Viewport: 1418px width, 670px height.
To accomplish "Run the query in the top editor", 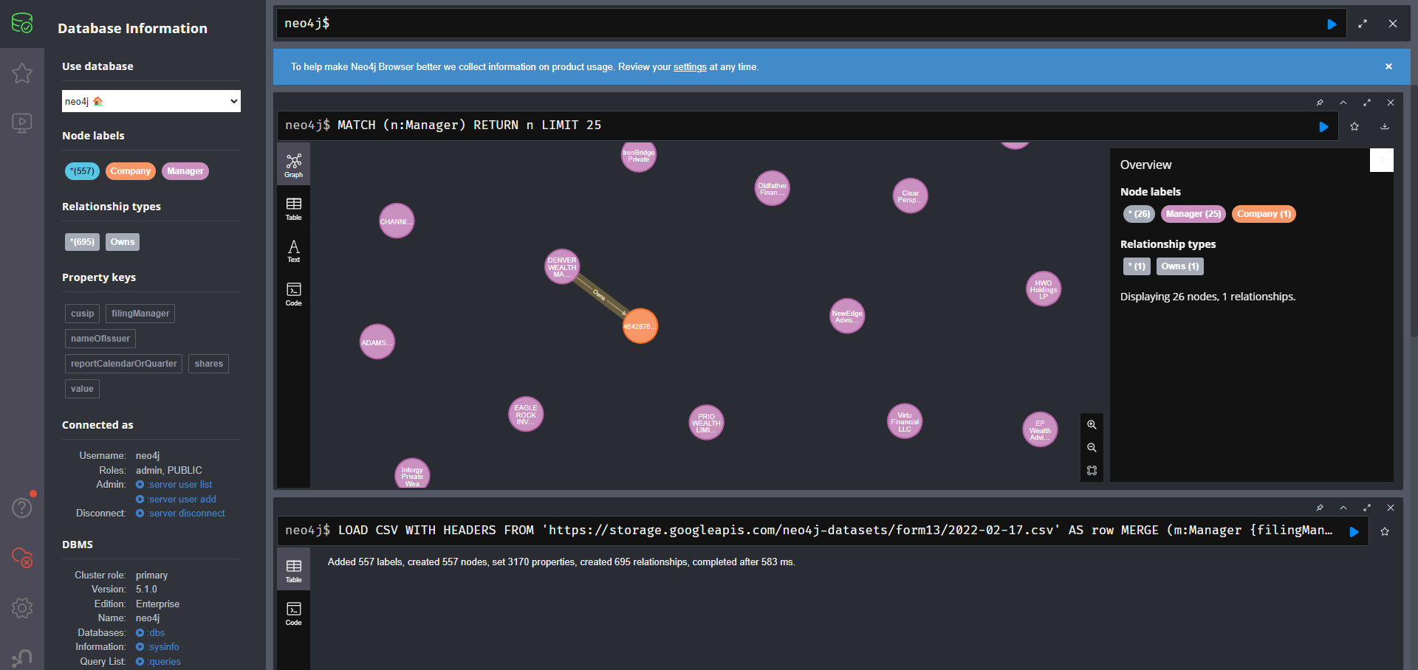I will [1332, 24].
